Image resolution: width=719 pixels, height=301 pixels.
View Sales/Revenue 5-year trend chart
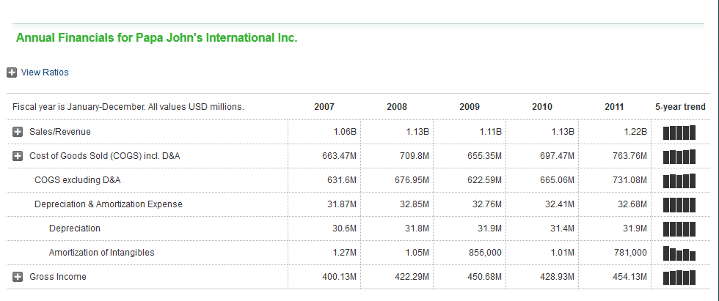tap(679, 133)
